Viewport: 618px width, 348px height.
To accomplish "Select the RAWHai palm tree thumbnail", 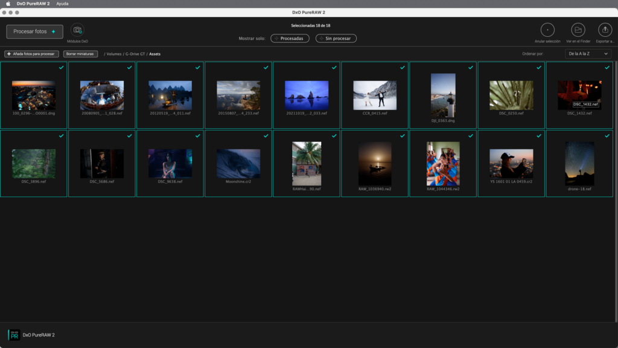I will pos(307,163).
